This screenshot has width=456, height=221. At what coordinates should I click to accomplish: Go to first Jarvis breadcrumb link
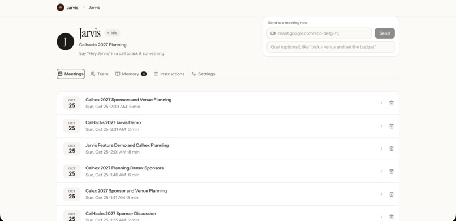(72, 7)
